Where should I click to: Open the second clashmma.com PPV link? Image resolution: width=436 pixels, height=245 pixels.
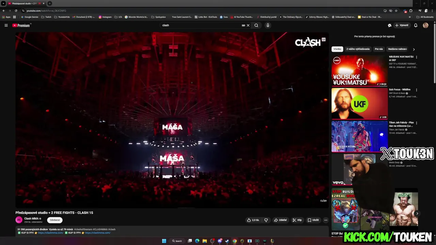[98, 233]
